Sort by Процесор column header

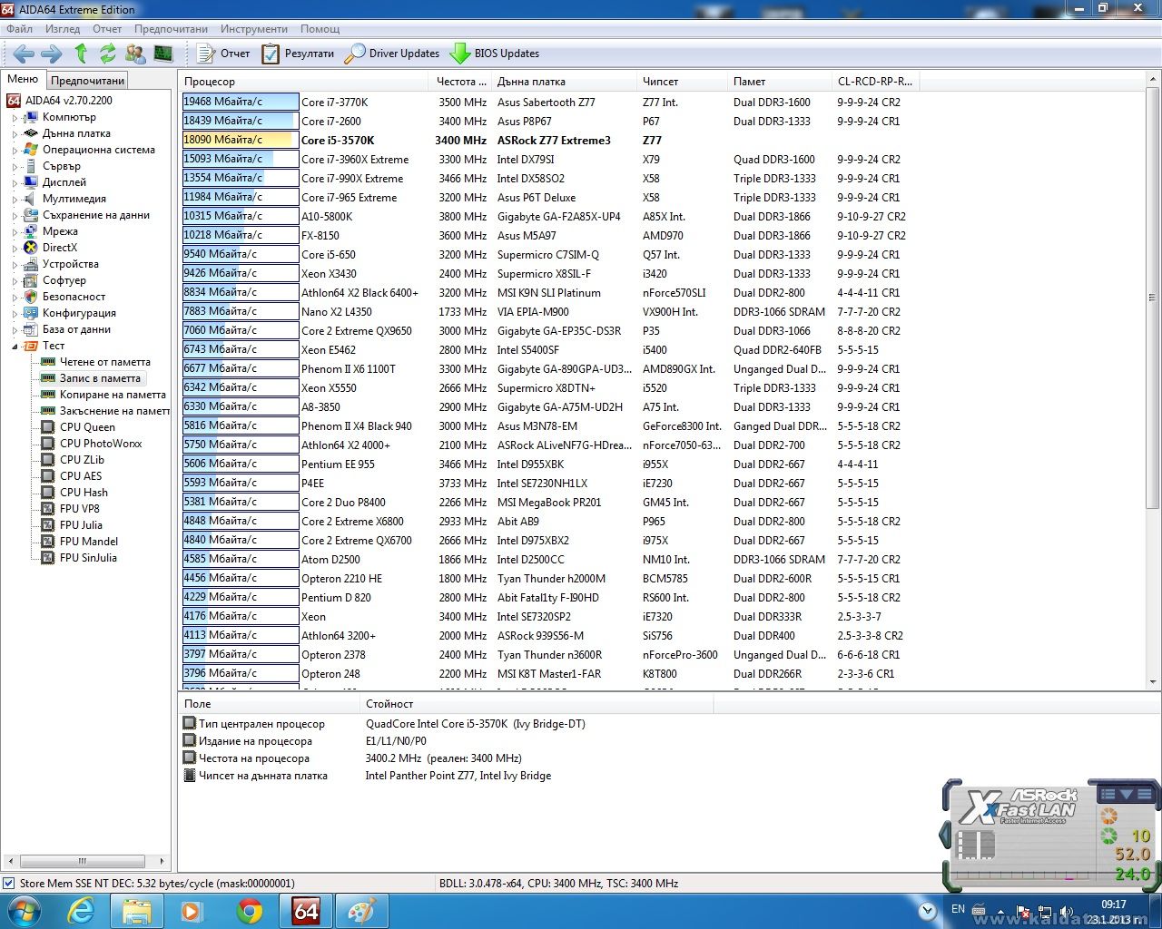303,82
